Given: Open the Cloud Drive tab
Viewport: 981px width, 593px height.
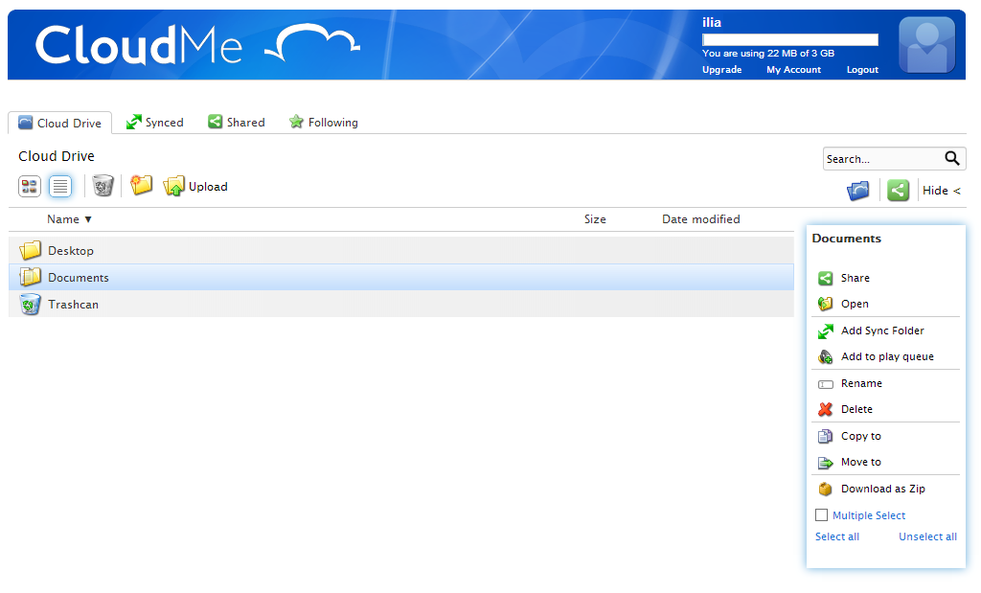Looking at the screenshot, I should coord(60,123).
